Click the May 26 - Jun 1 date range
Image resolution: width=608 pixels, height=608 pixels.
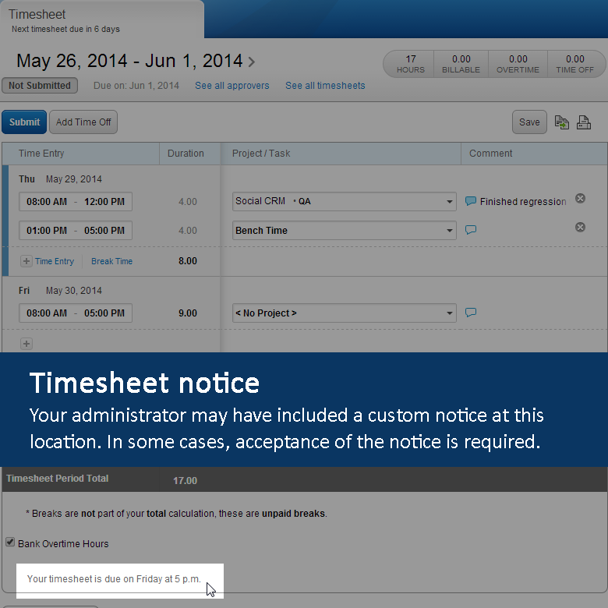129,61
